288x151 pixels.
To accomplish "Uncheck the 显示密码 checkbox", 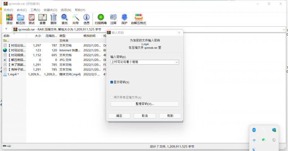I will [x=112, y=82].
